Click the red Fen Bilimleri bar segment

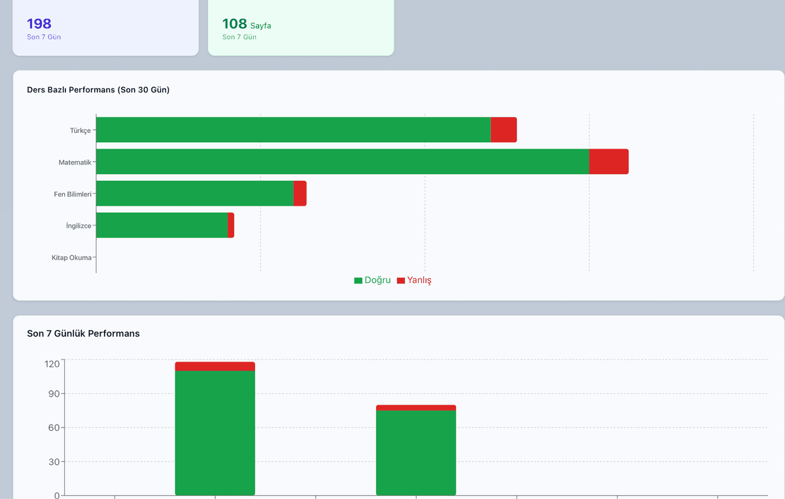[300, 194]
